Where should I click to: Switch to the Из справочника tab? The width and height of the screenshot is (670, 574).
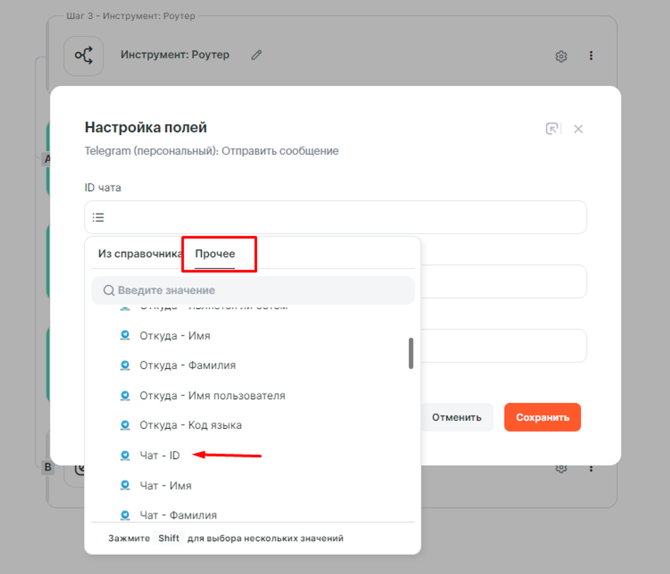[139, 253]
